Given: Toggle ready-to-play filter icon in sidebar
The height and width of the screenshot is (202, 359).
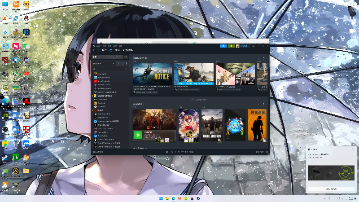Looking at the screenshot, I should pyautogui.click(x=127, y=63).
